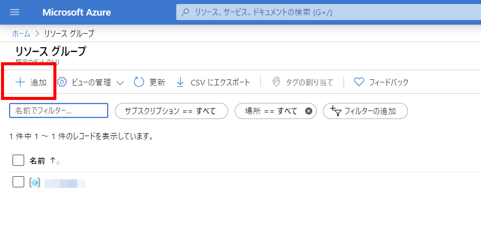Open フィードバック with the heart icon
The image size is (481, 230).
click(x=359, y=82)
